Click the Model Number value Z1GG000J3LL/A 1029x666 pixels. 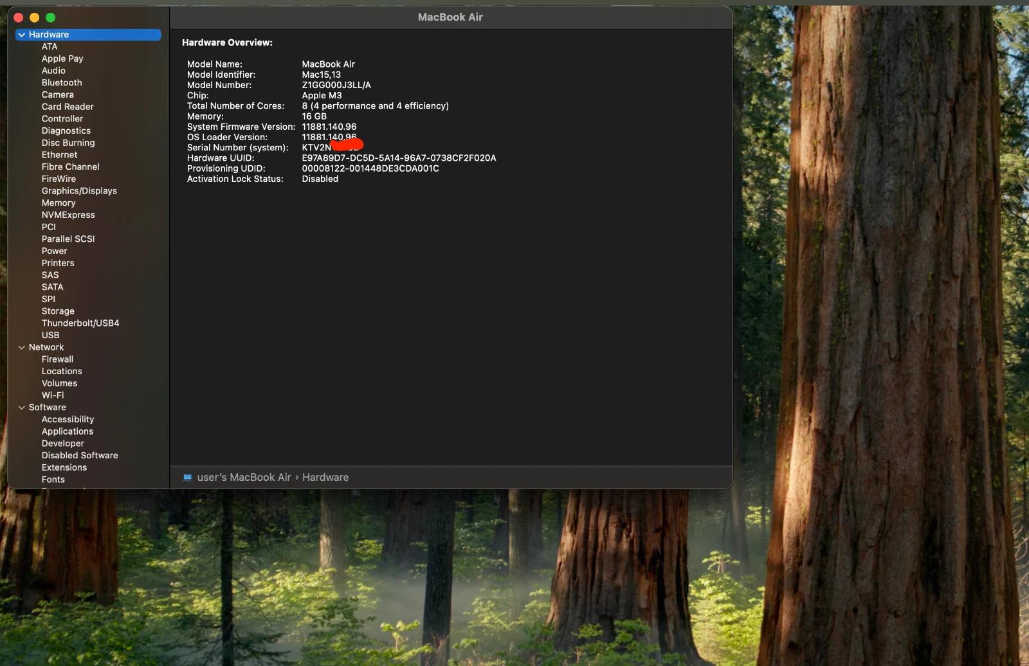336,85
